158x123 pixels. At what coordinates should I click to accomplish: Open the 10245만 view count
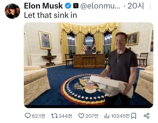click(x=120, y=116)
